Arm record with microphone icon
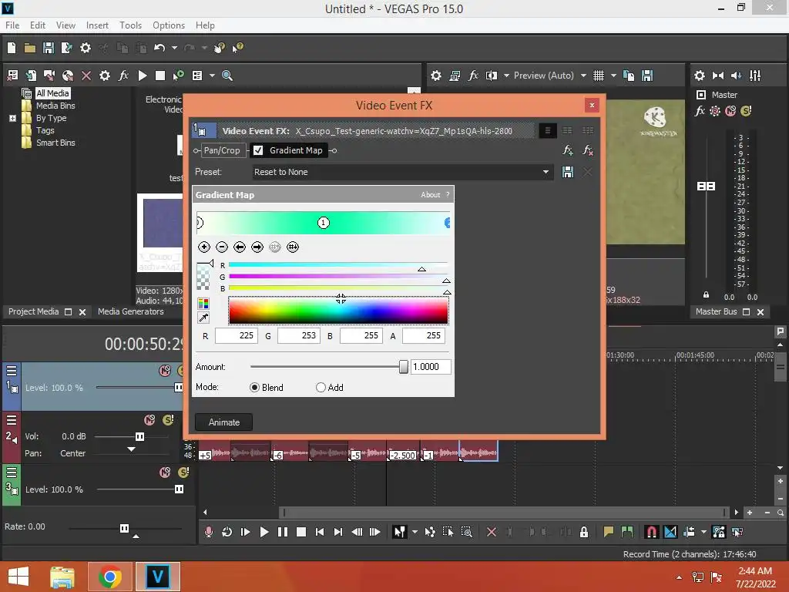This screenshot has height=592, width=789. (x=209, y=532)
